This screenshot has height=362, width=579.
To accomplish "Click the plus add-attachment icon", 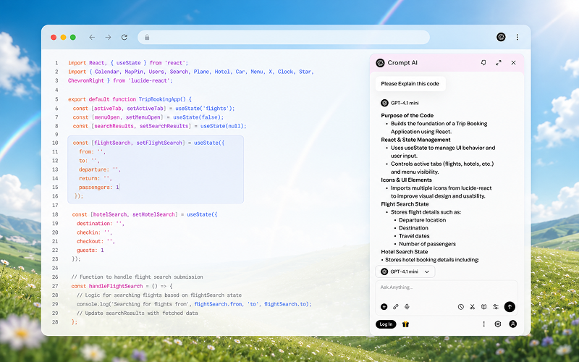I will click(x=384, y=306).
